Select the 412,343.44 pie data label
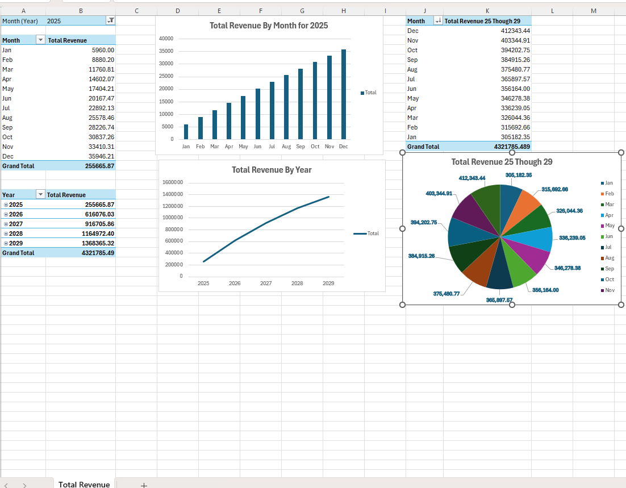The width and height of the screenshot is (626, 488). 472,178
